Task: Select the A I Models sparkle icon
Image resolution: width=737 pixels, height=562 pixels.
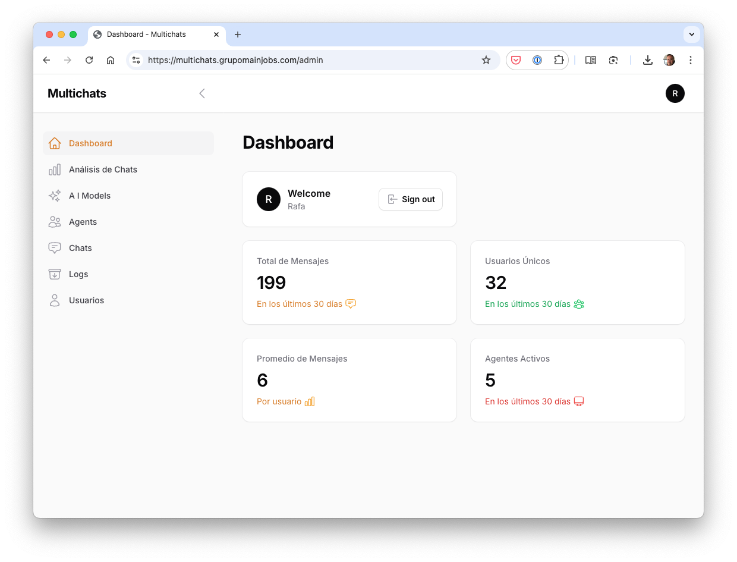Action: 55,196
